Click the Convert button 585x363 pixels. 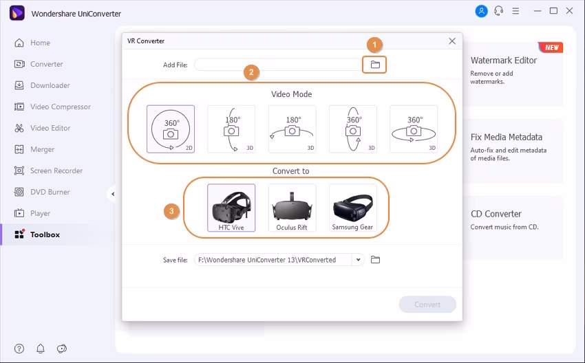[427, 305]
